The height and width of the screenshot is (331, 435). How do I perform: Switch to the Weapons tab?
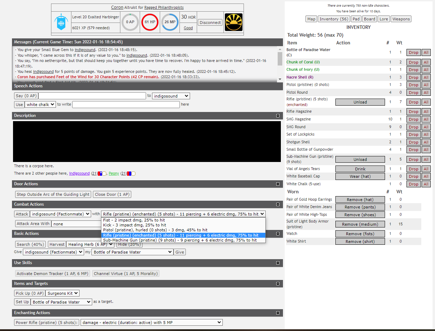[401, 19]
